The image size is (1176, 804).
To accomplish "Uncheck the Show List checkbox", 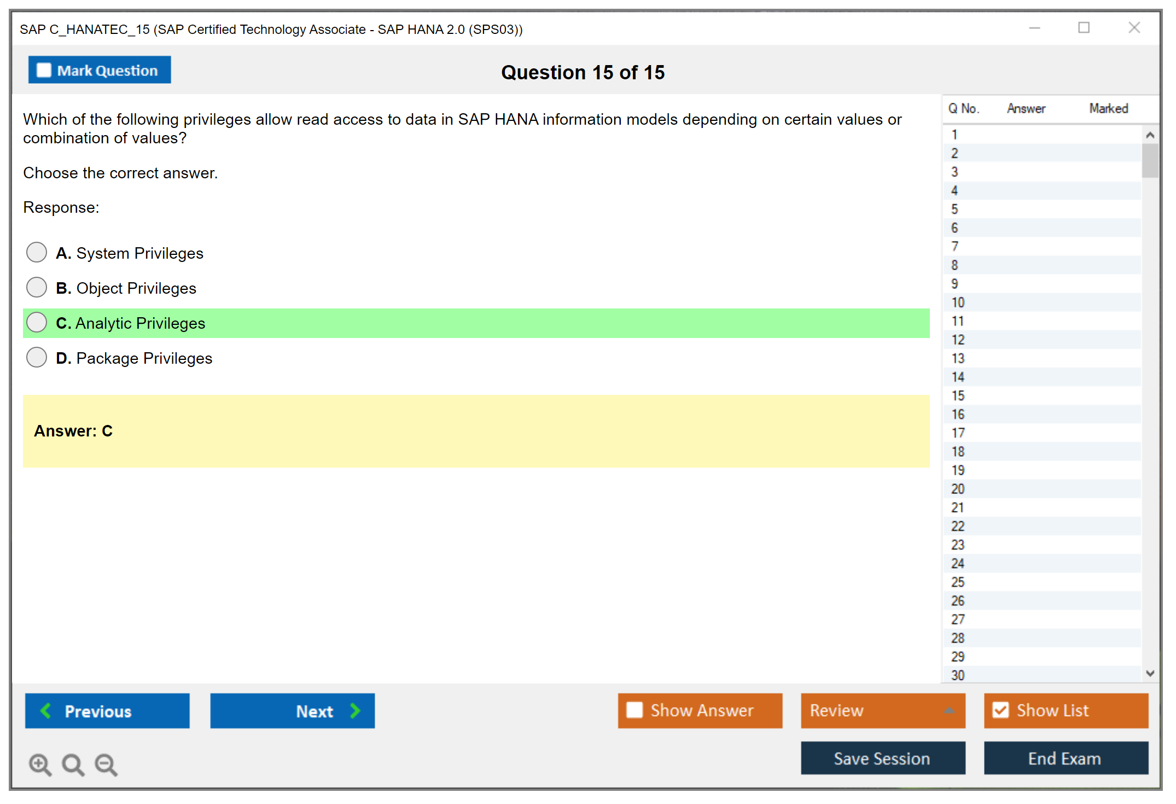I will (x=1000, y=710).
